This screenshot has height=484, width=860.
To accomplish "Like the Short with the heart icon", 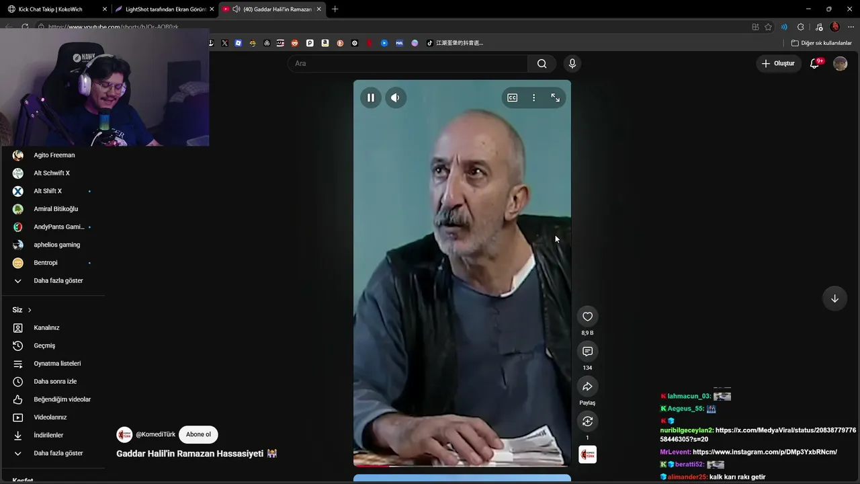I will click(587, 317).
